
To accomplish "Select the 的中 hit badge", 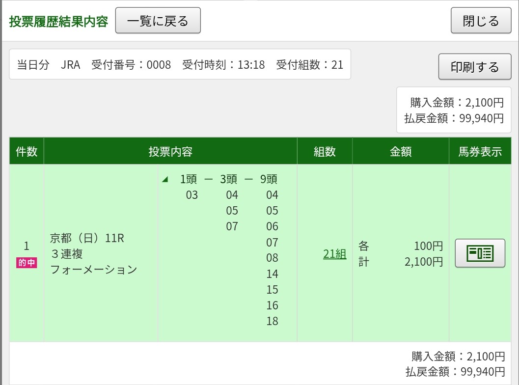I will click(27, 263).
